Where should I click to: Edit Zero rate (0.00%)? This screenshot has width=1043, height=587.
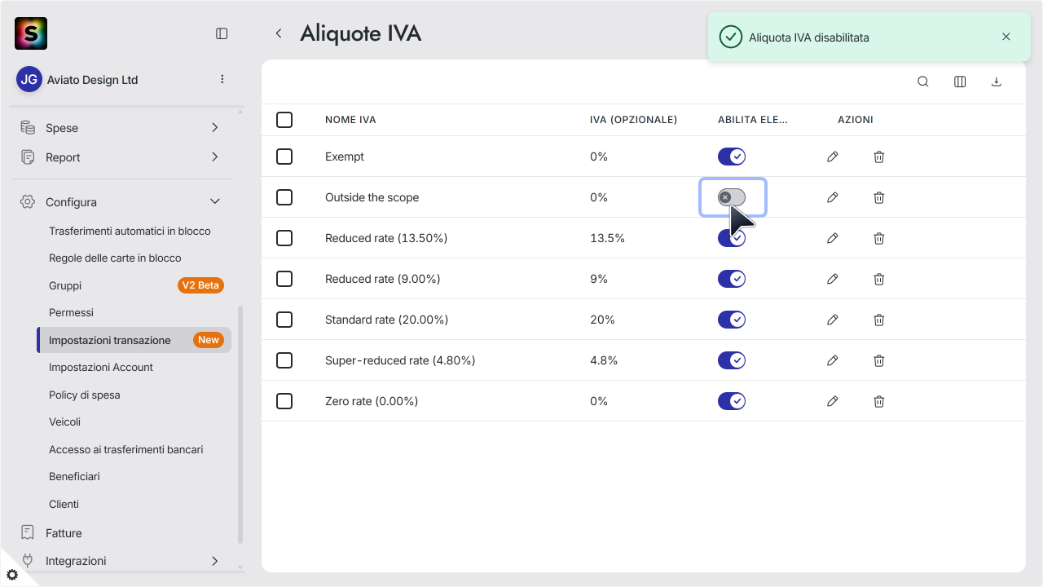832,401
